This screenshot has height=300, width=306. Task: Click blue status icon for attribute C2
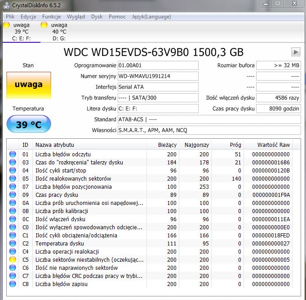click(x=13, y=243)
